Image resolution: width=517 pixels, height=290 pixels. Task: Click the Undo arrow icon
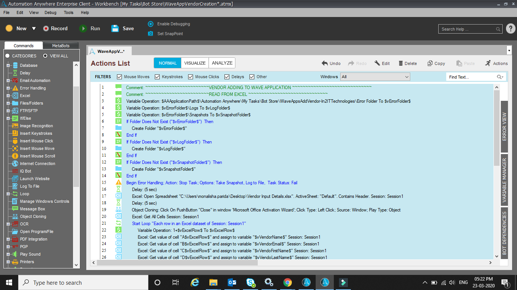coord(325,63)
